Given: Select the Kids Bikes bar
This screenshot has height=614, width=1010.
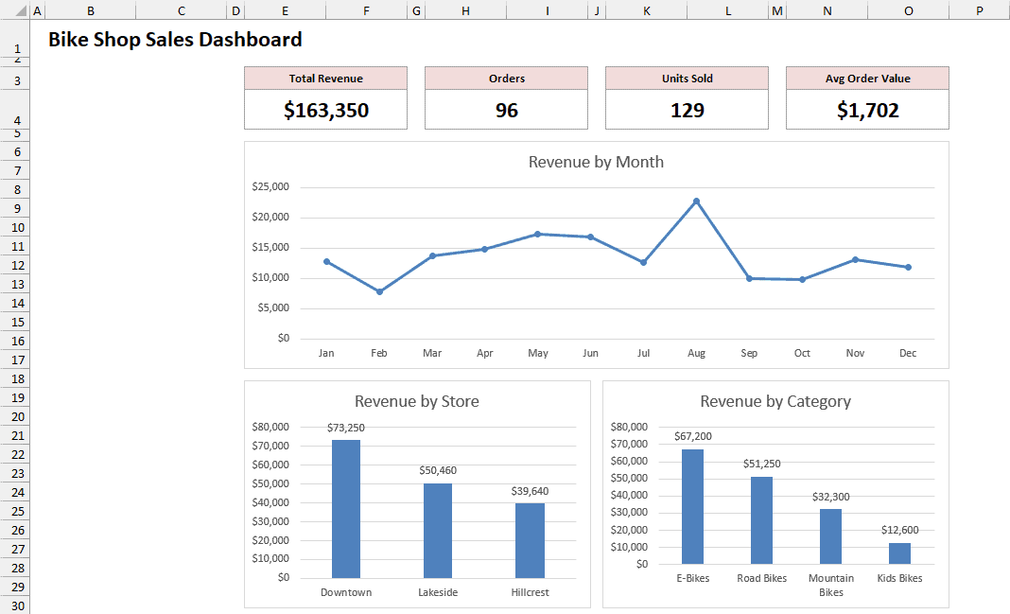Looking at the screenshot, I should coord(900,553).
